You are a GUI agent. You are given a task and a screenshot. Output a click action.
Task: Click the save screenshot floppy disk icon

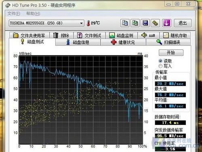click(145, 23)
